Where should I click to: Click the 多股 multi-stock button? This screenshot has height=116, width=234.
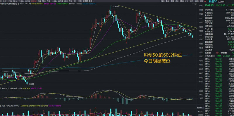click(172, 1)
